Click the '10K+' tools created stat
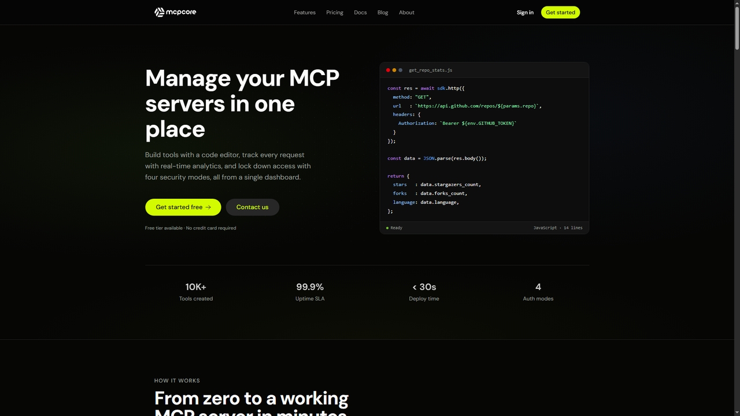The height and width of the screenshot is (416, 740). pos(196,287)
